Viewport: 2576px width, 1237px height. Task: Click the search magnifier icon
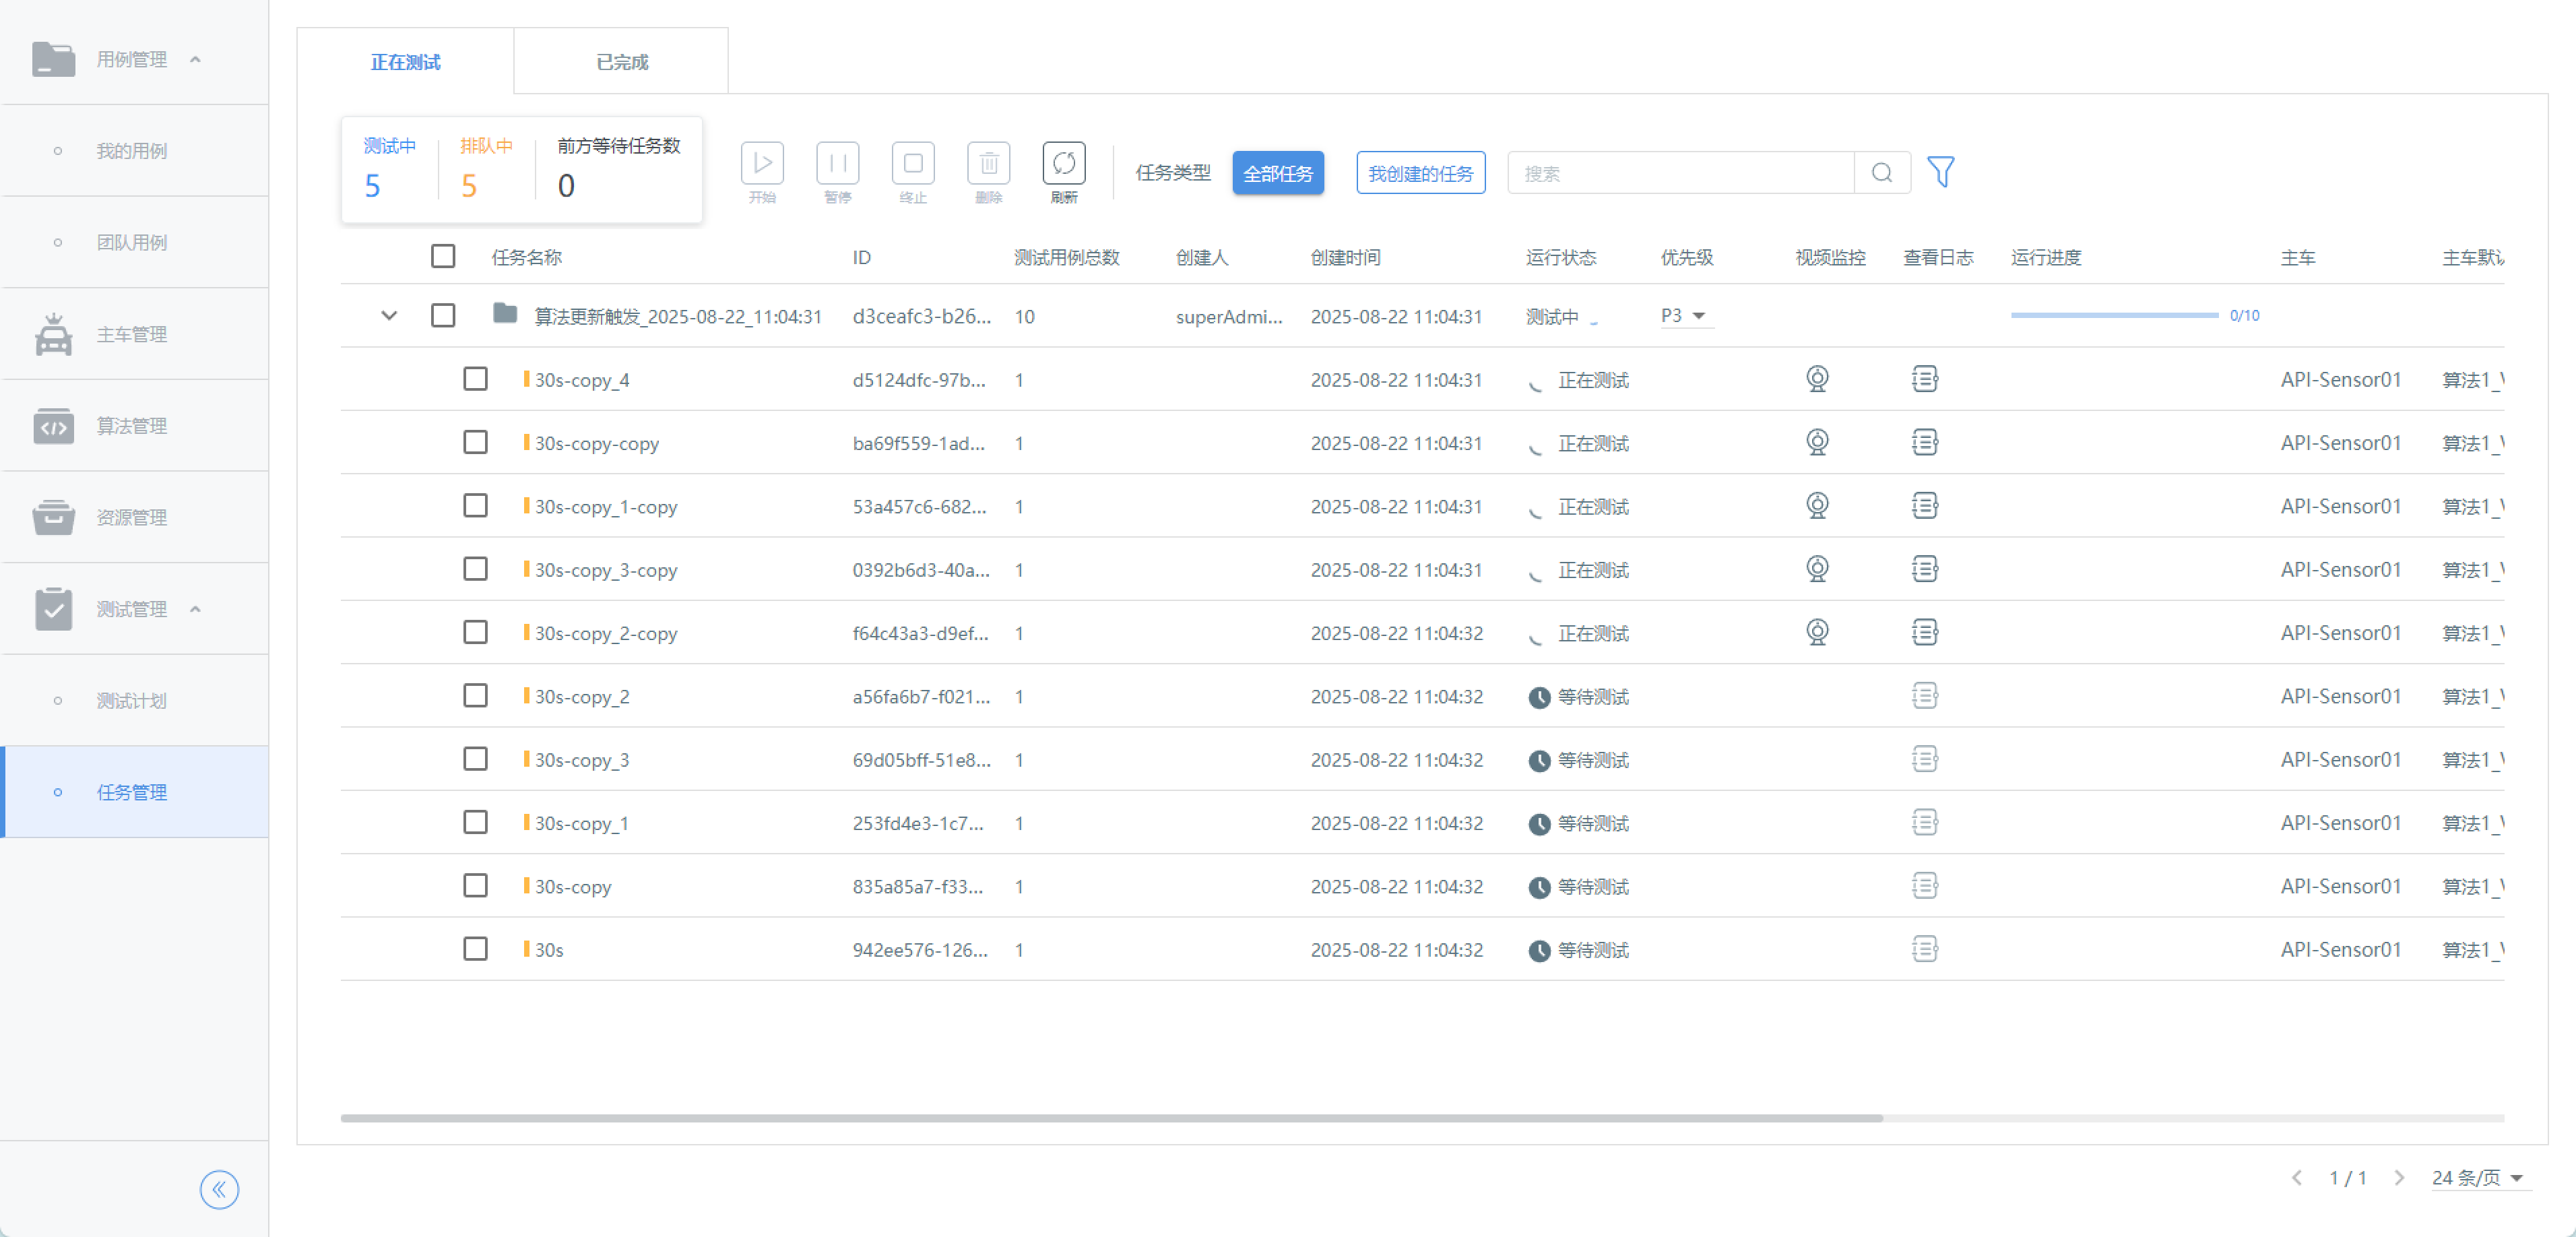point(1882,173)
